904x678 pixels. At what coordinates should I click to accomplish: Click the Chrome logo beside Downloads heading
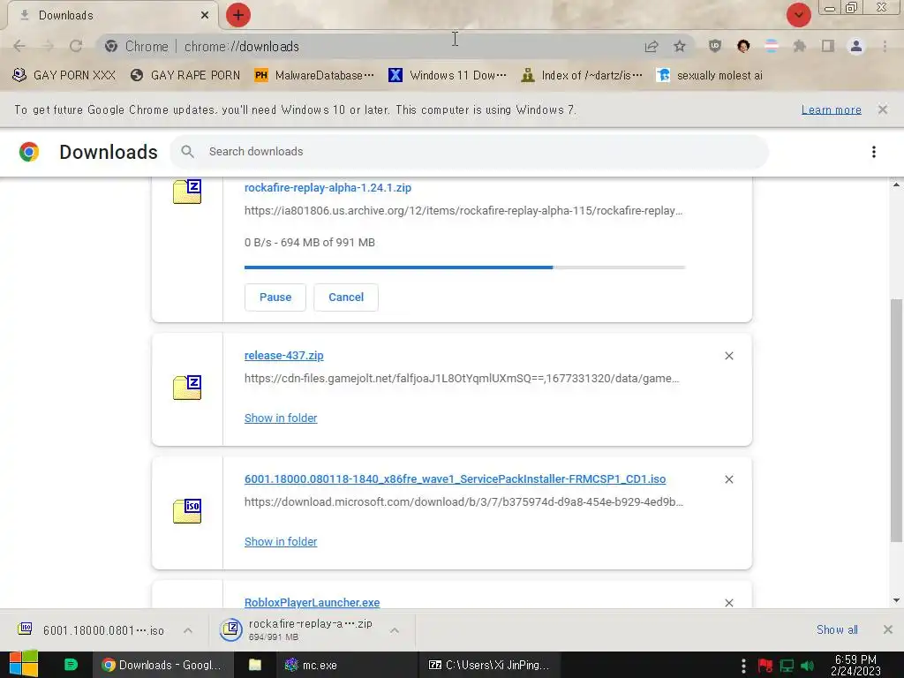pos(29,152)
